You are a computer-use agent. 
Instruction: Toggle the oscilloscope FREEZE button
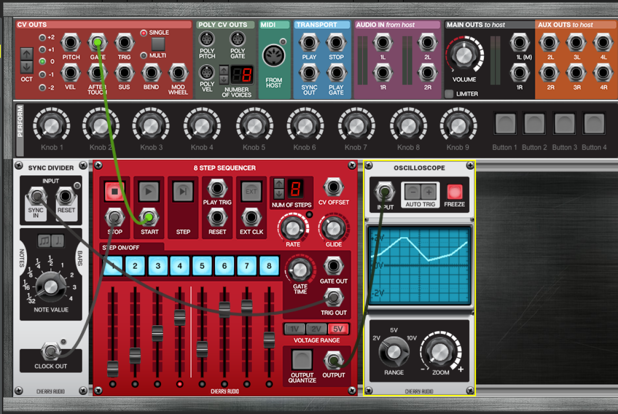point(454,192)
